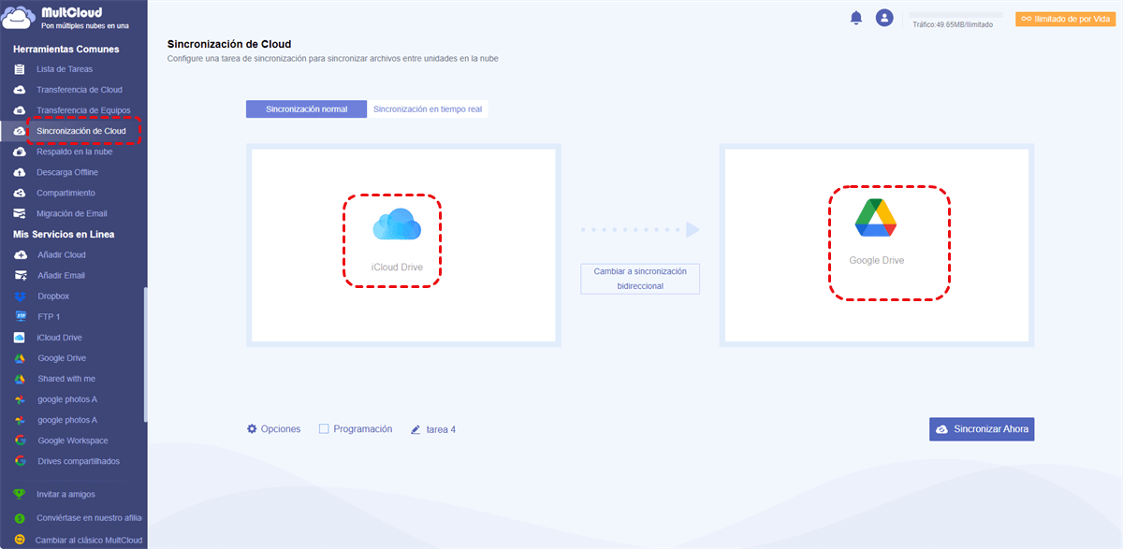
Task: Click the pencil icon next to tarea 4
Action: pos(416,430)
